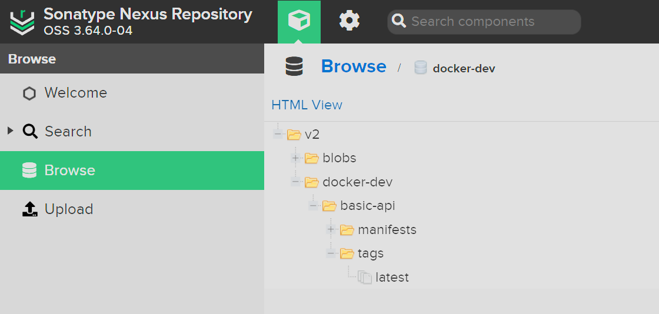Open the administration gear icon
Image resolution: width=659 pixels, height=314 pixels.
tap(350, 21)
